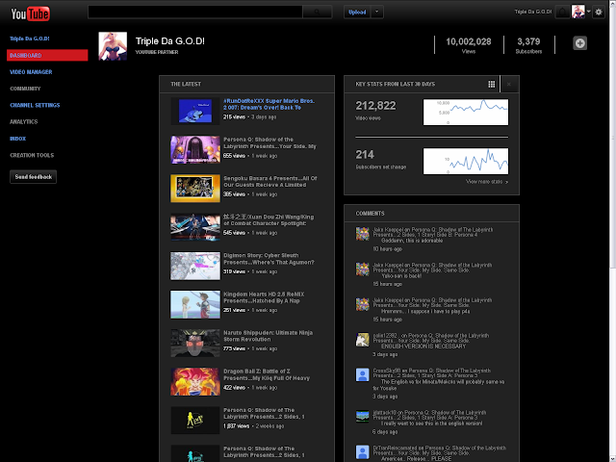The image size is (616, 462).
Task: Open the Xuan Dou Zhi Wang video title
Action: 269,220
